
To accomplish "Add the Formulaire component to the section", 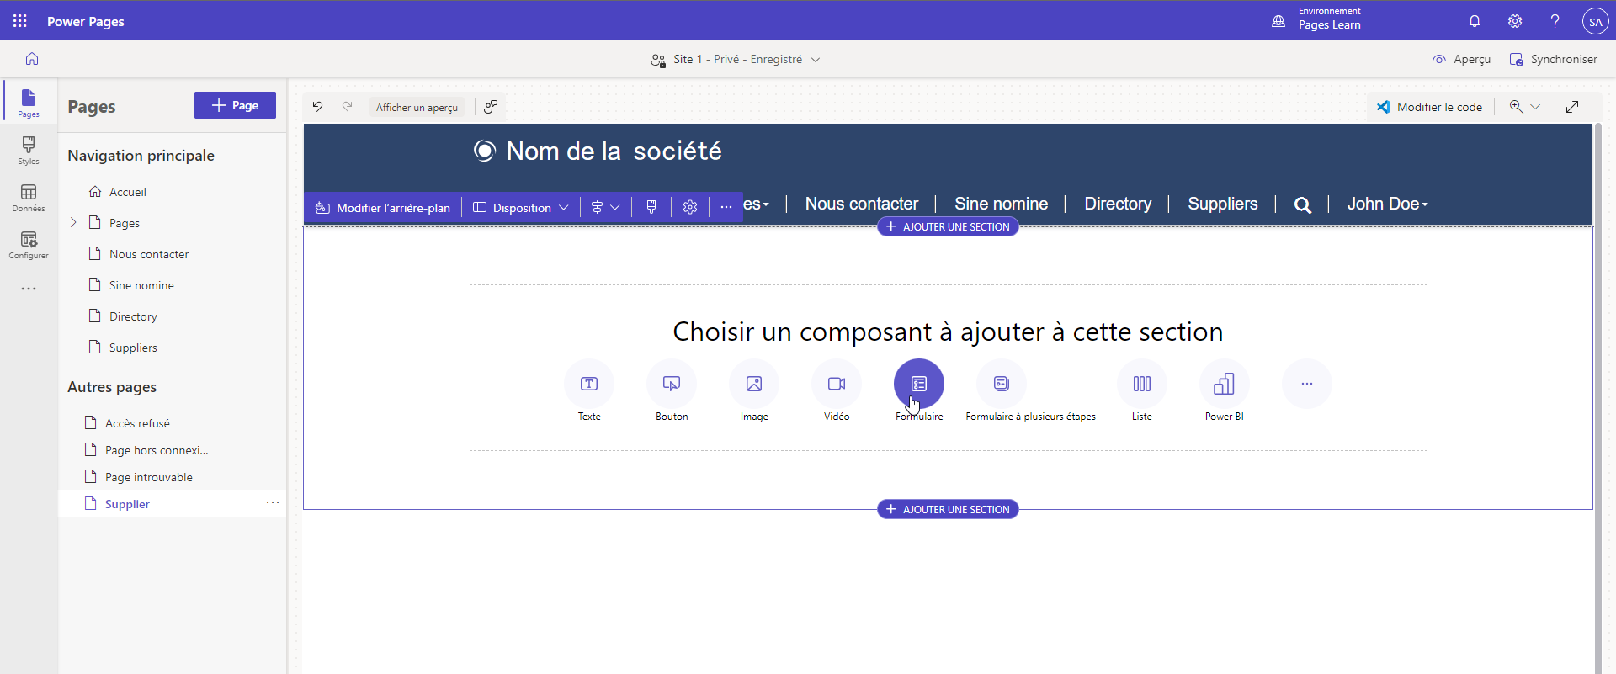I will coord(918,384).
